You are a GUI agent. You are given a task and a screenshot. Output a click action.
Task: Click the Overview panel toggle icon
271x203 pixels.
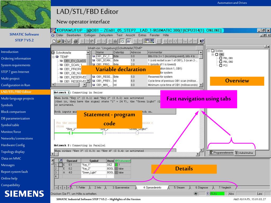147,41
